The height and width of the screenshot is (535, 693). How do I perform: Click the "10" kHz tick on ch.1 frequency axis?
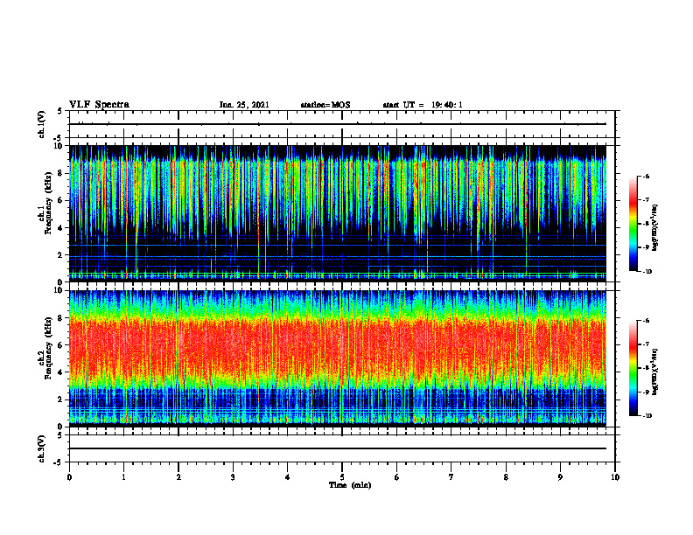click(x=59, y=146)
